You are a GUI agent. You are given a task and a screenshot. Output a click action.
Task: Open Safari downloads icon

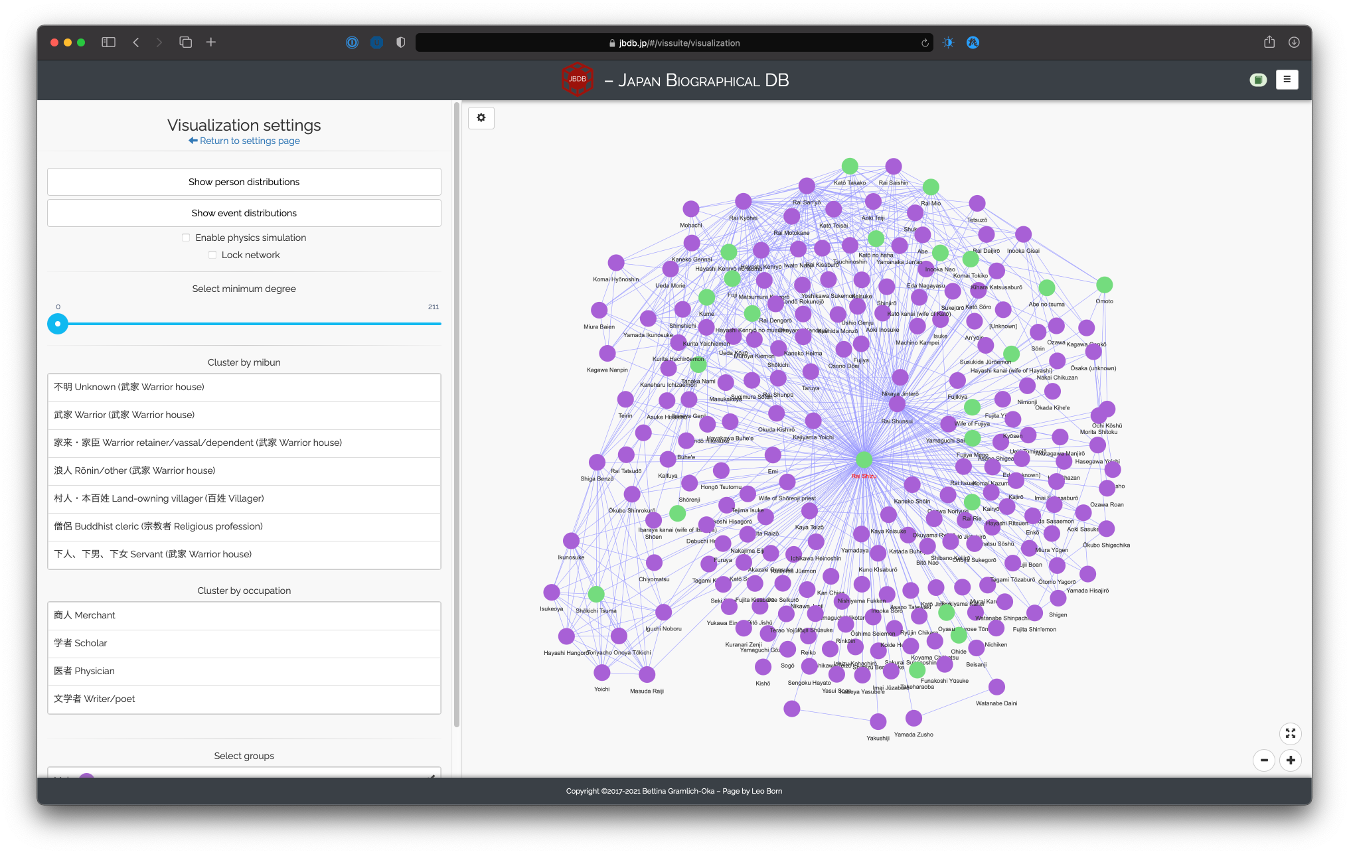tap(1294, 42)
